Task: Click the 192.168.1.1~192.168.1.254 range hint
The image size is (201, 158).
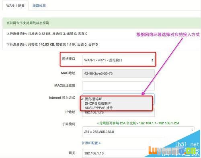Action: (159, 123)
